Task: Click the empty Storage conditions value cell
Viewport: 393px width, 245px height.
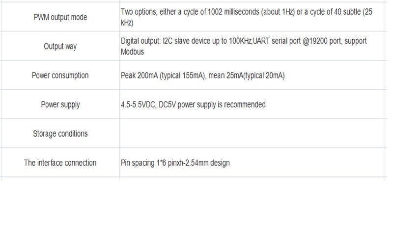Action: click(x=253, y=133)
